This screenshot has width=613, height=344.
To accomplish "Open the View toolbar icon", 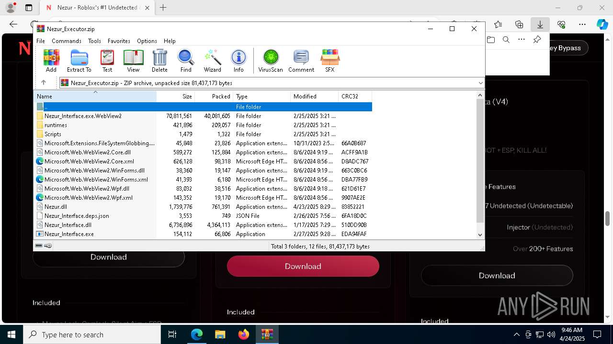I will point(133,61).
